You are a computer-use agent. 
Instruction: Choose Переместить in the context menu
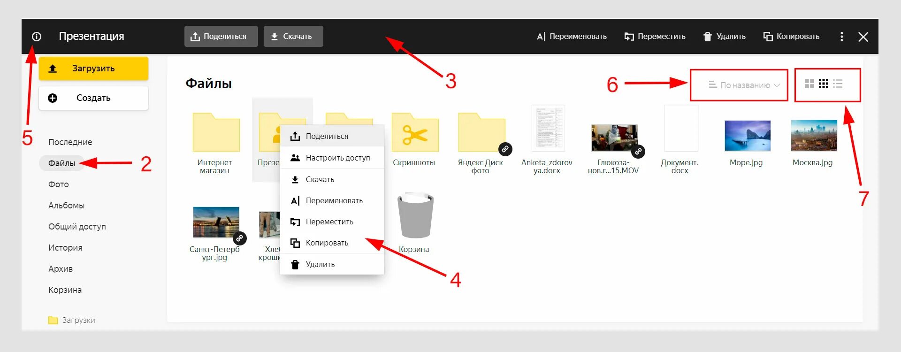pyautogui.click(x=332, y=222)
